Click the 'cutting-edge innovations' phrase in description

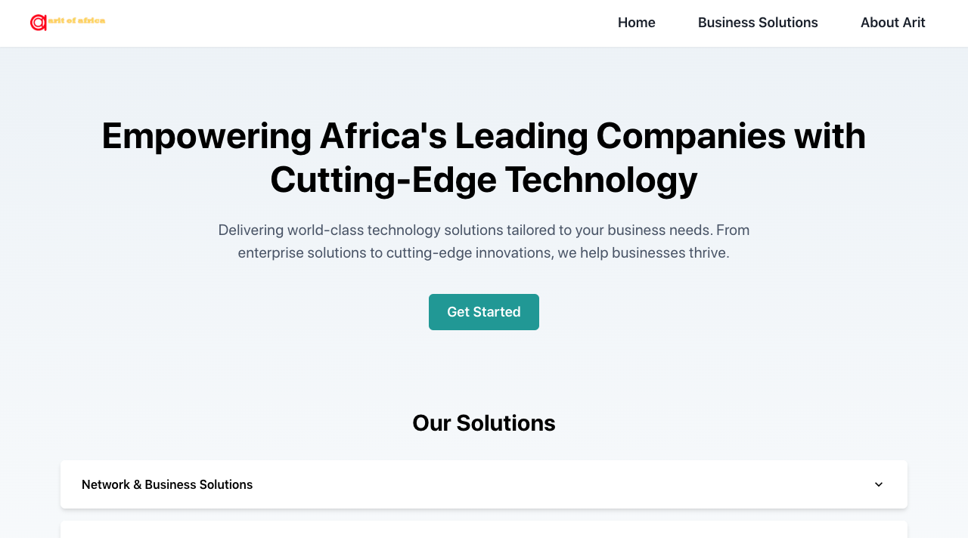coord(468,252)
